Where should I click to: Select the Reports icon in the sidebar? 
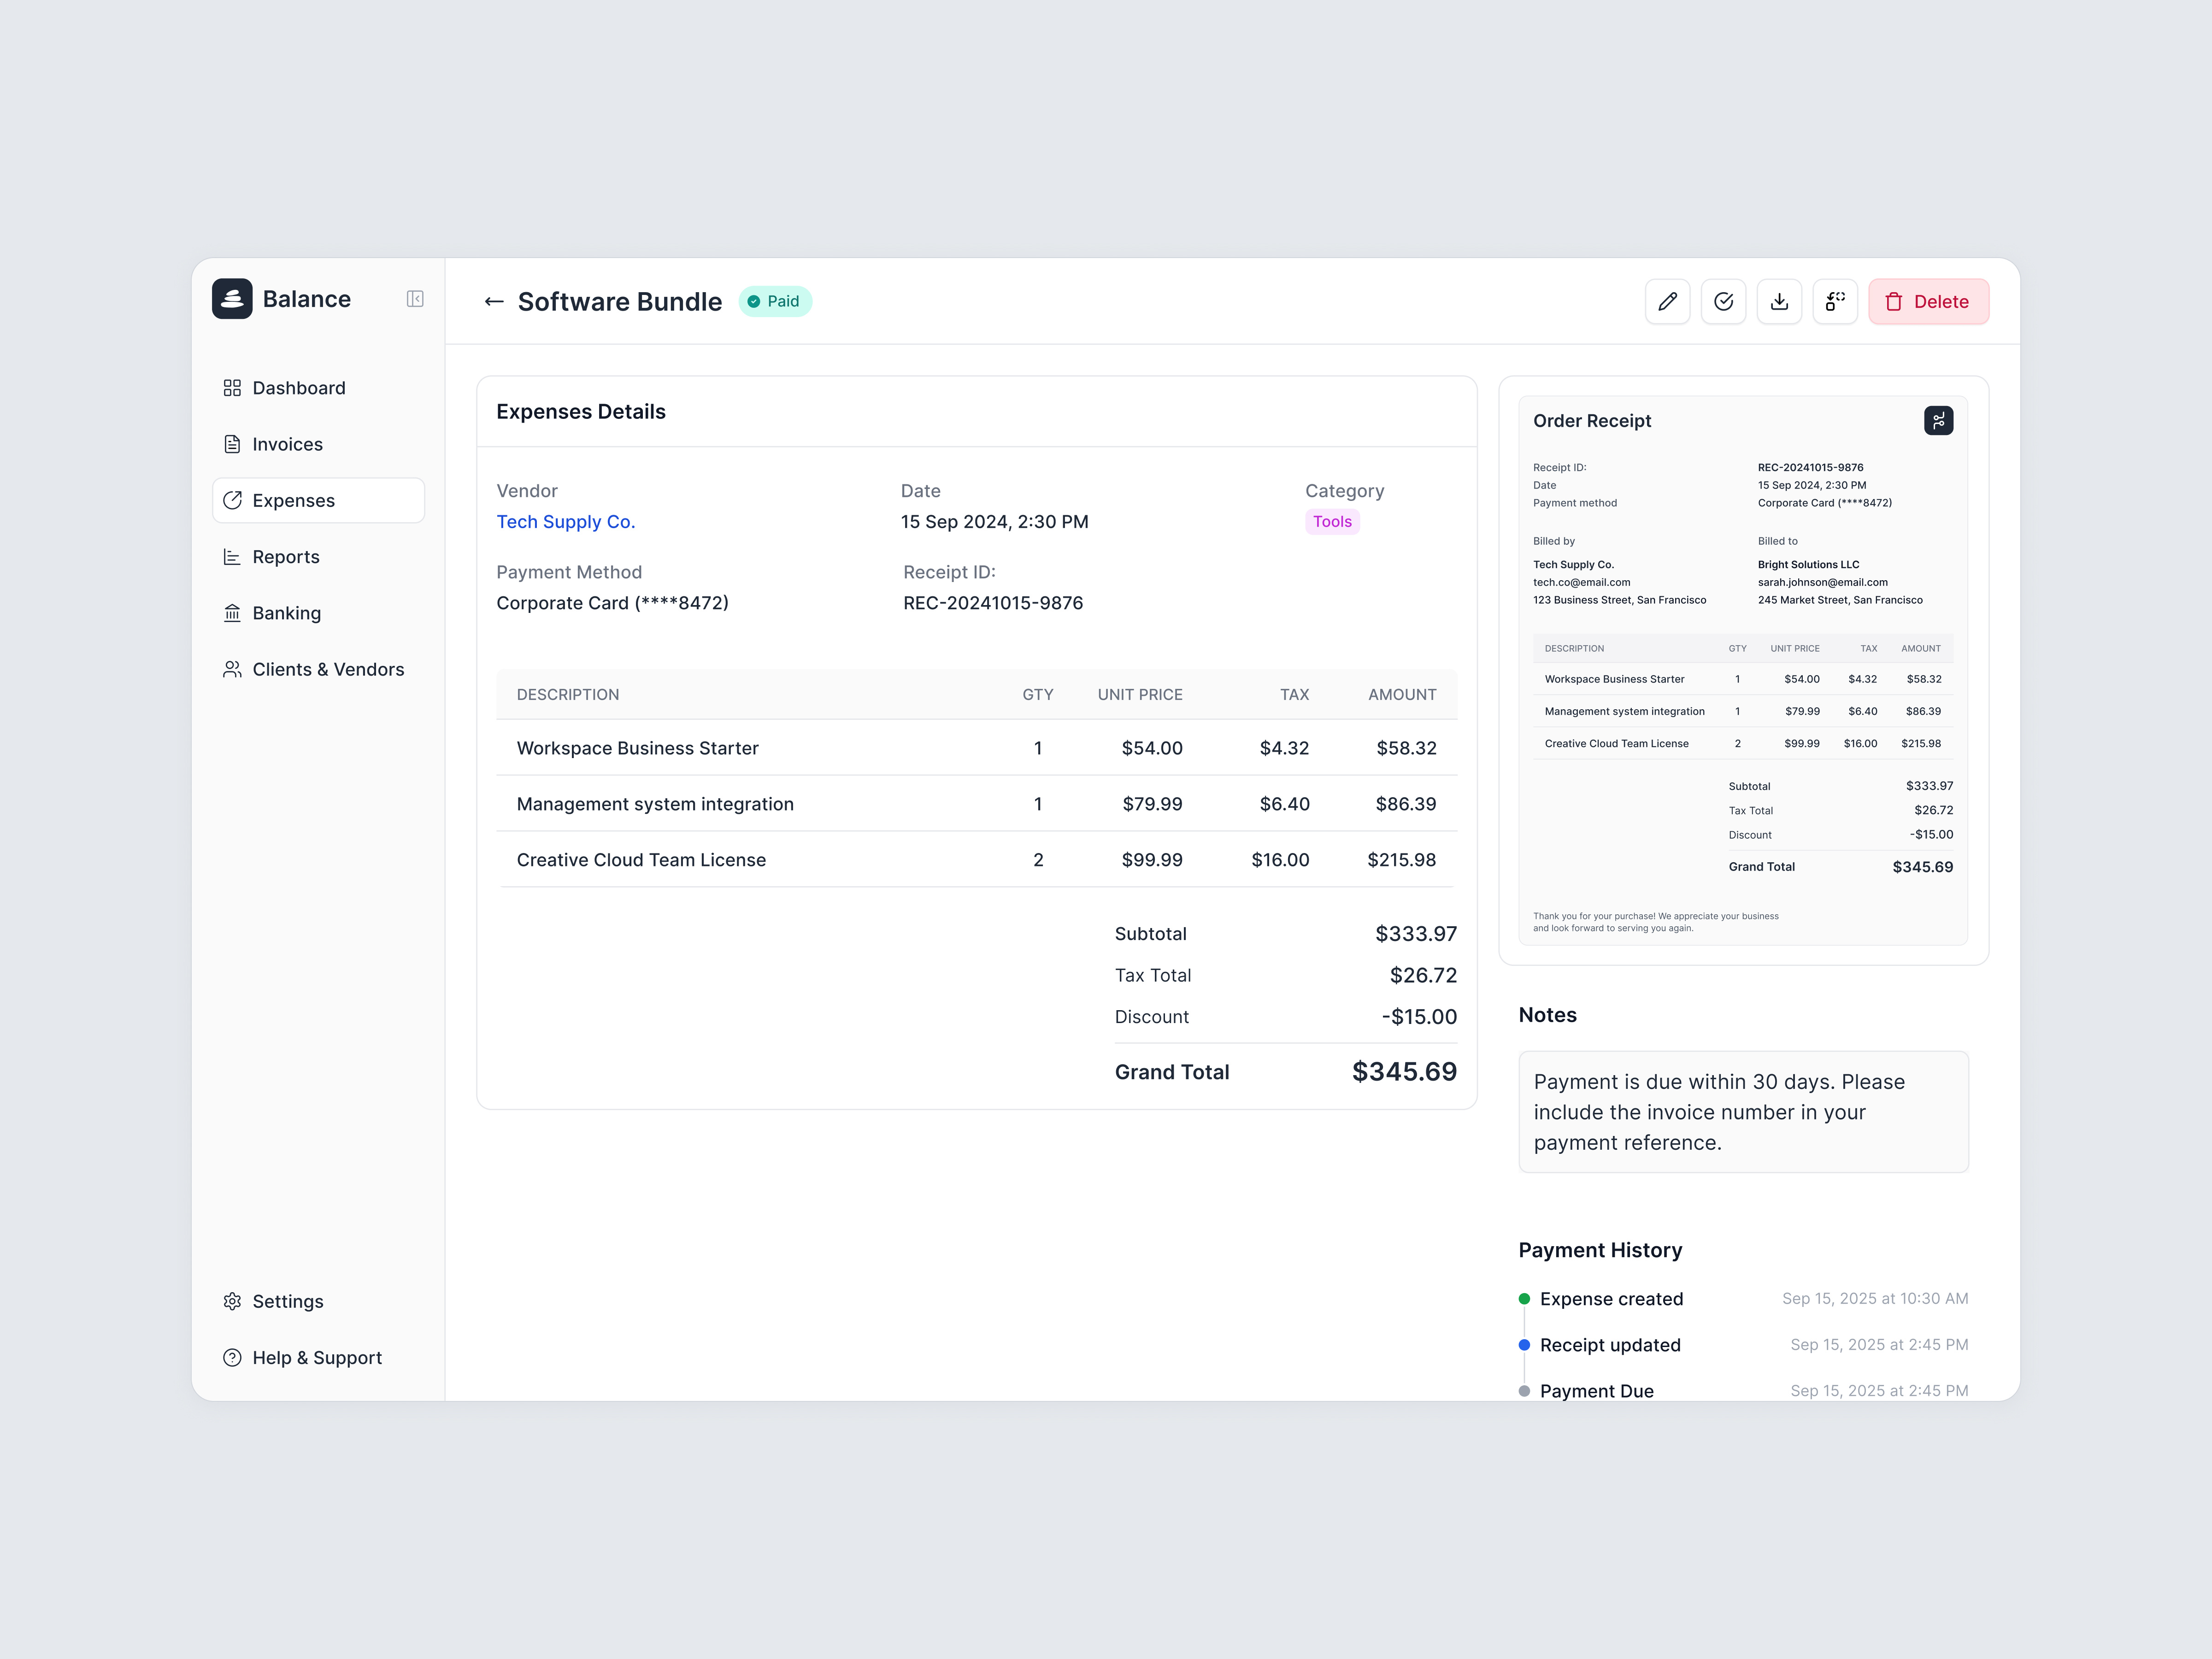pyautogui.click(x=232, y=556)
